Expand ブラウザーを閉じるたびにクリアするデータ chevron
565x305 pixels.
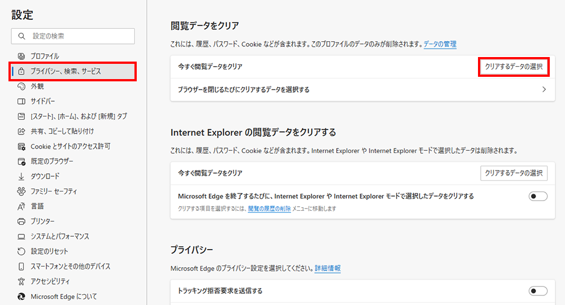pos(544,89)
